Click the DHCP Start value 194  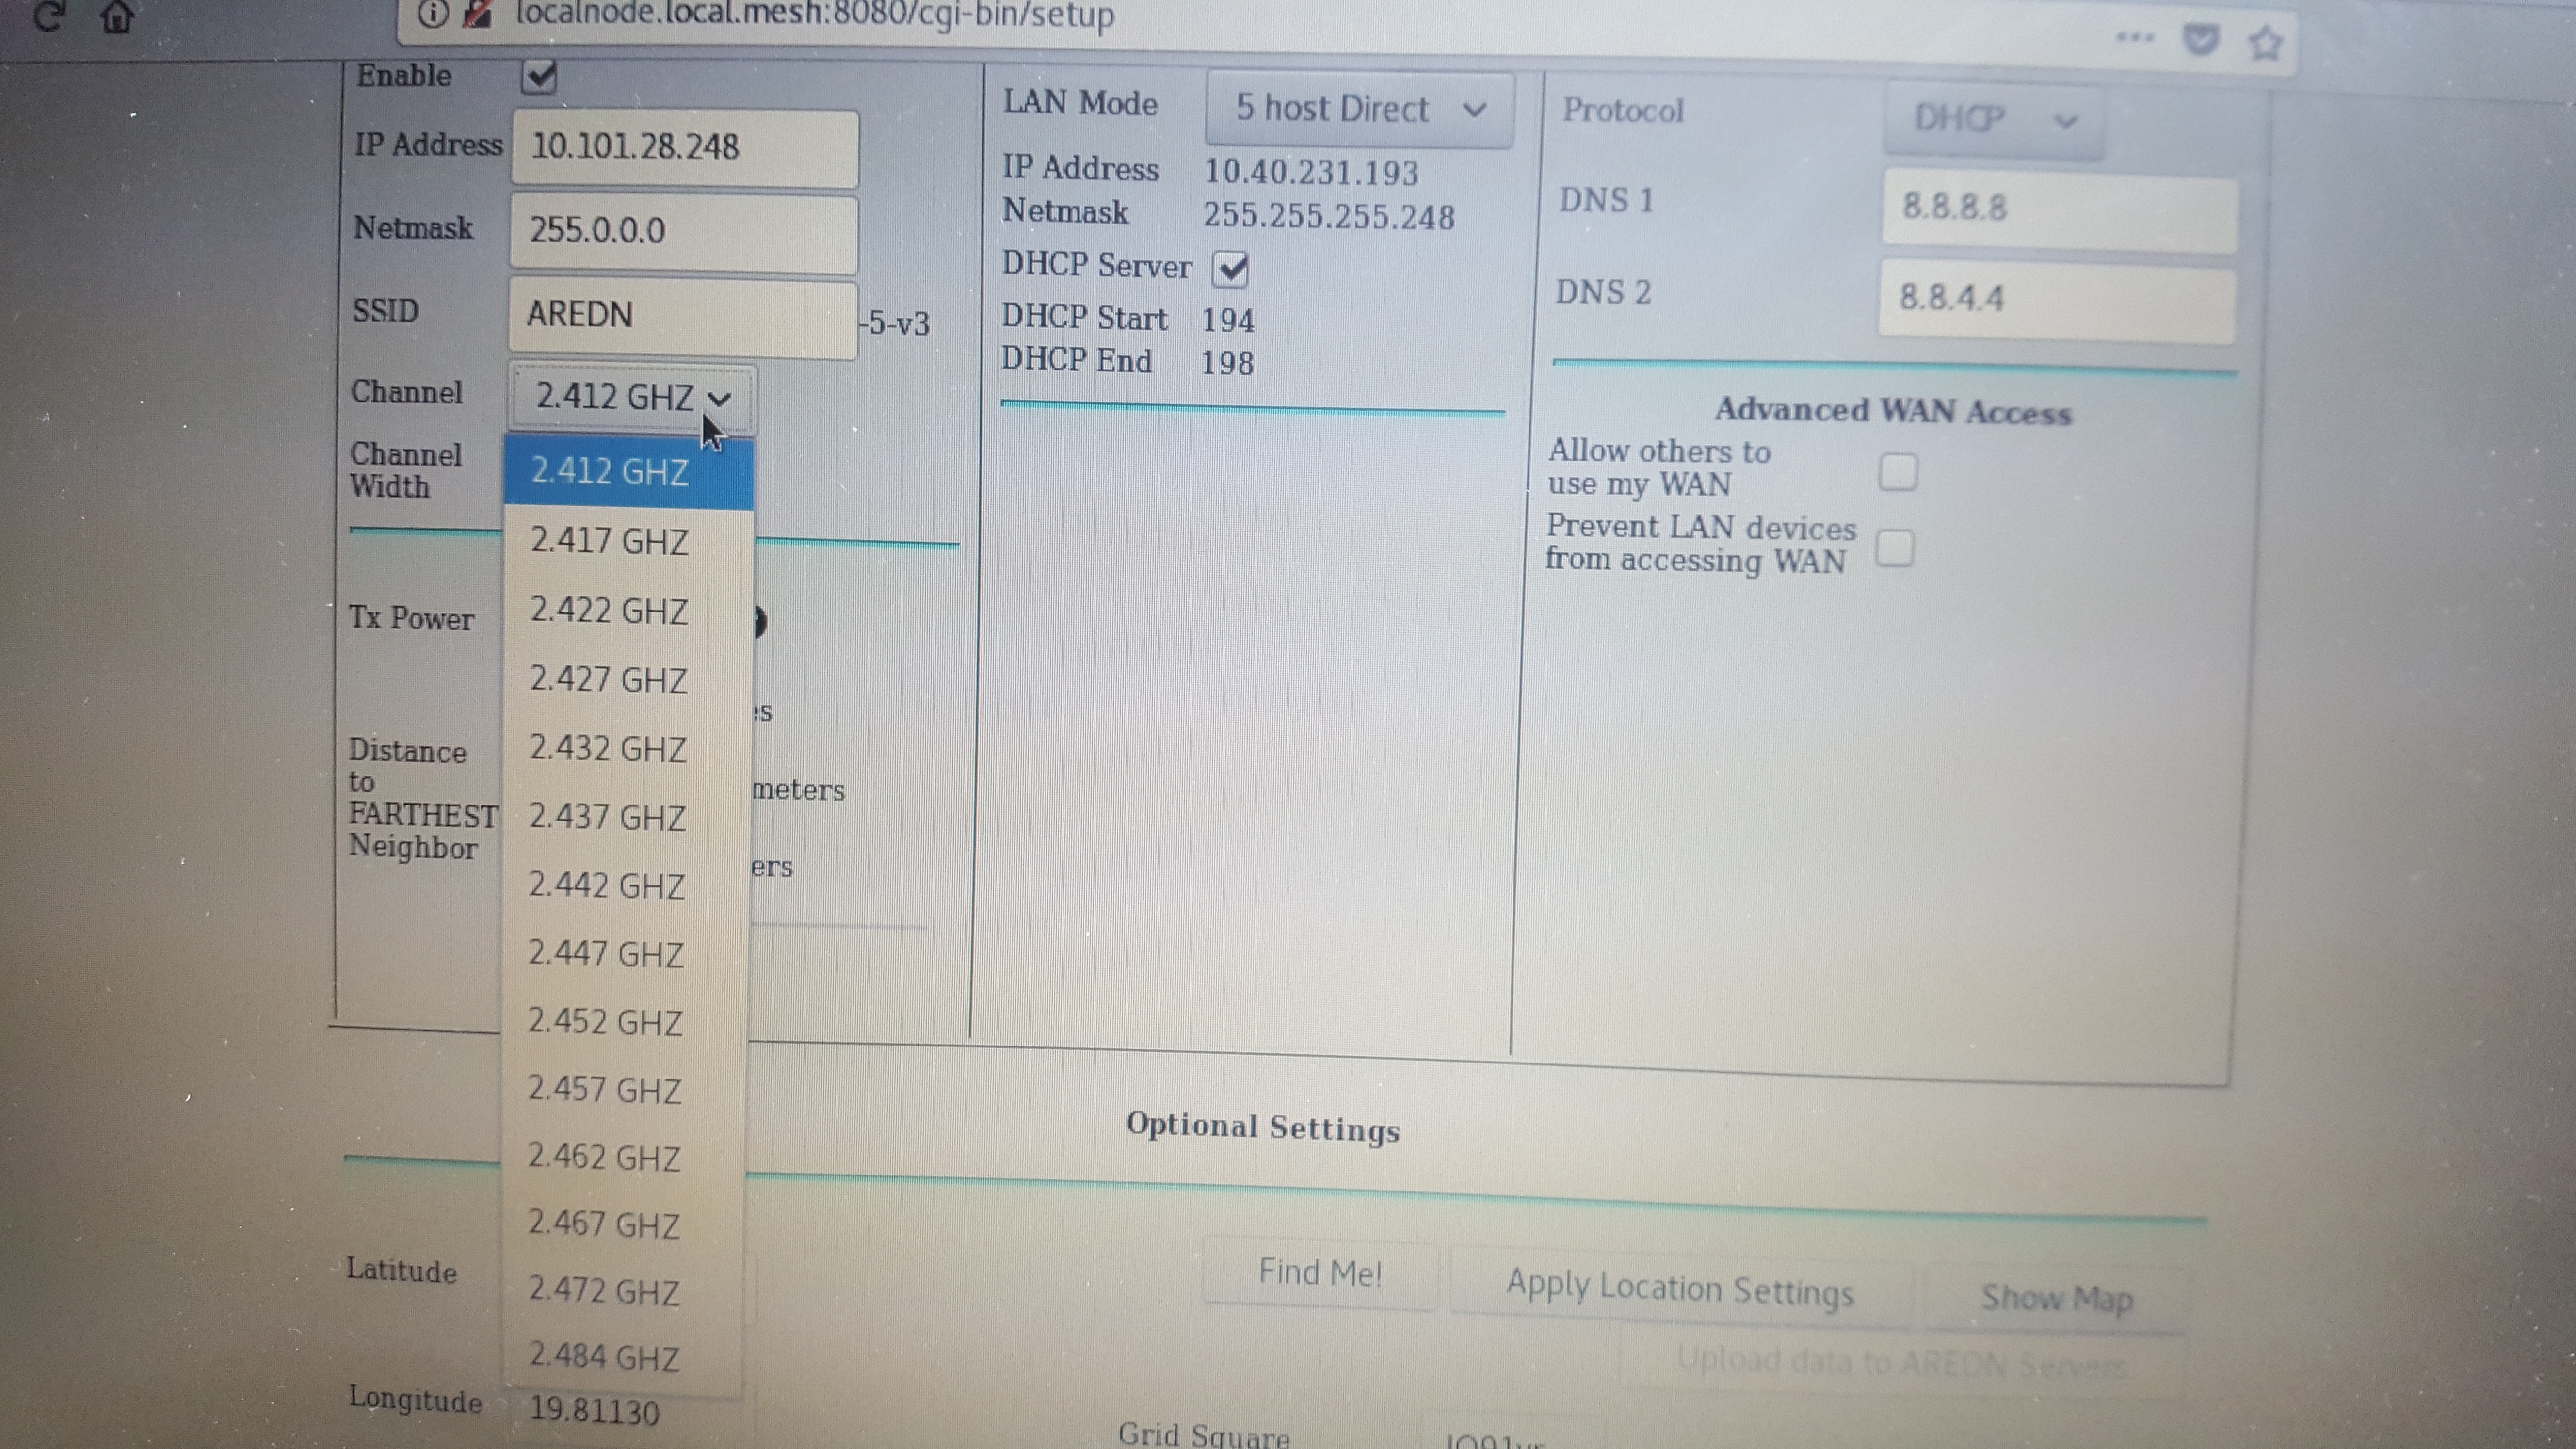point(1227,320)
